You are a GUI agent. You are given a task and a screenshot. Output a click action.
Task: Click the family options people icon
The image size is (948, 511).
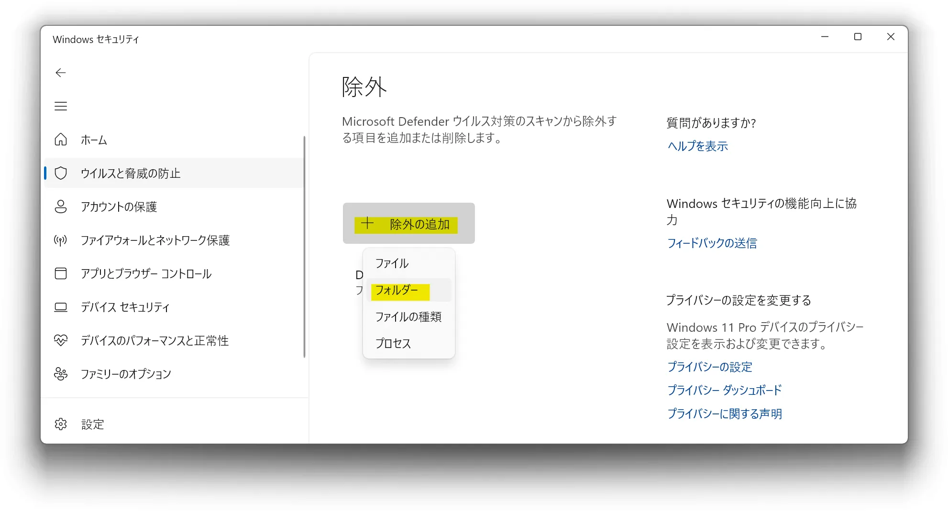61,374
